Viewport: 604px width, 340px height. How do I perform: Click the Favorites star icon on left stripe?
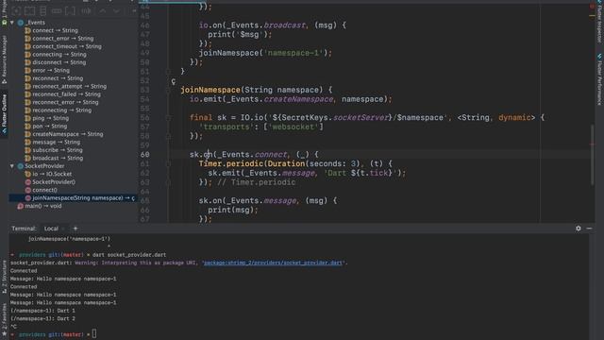click(4, 333)
